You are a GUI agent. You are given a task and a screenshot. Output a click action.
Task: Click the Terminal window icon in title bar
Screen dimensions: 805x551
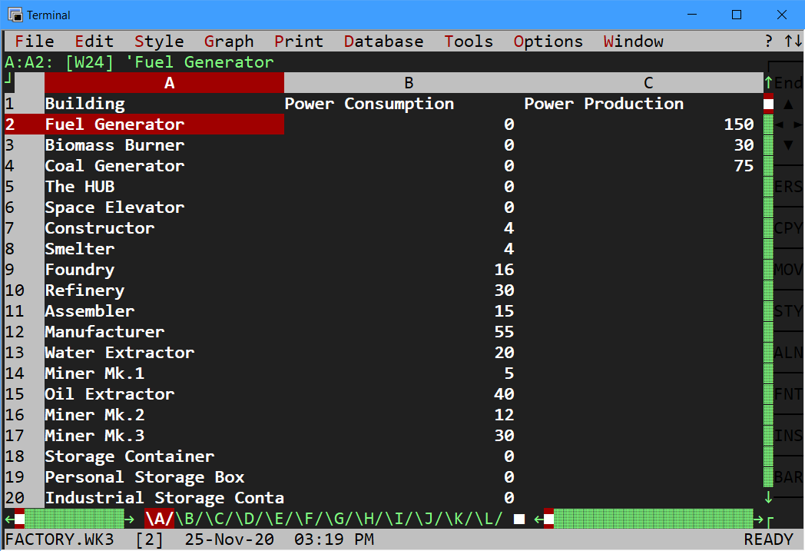click(15, 15)
